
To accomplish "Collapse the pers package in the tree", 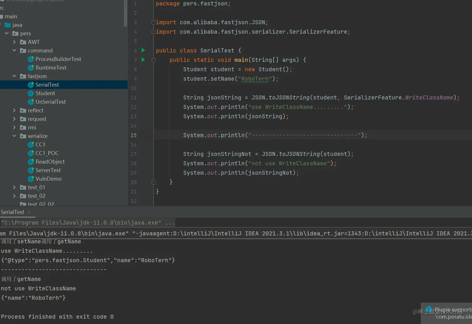I will [7, 33].
